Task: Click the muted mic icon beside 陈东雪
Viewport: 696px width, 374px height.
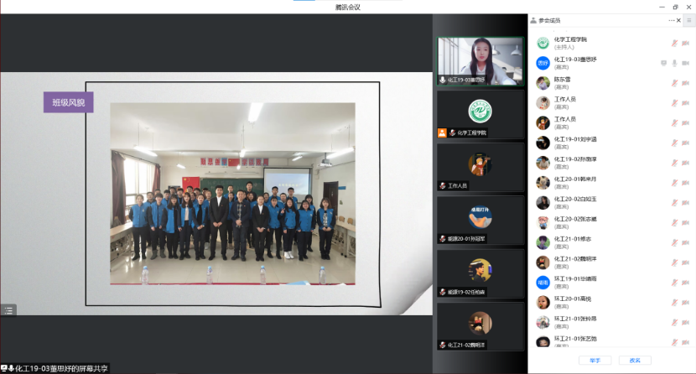Action: pos(674,83)
